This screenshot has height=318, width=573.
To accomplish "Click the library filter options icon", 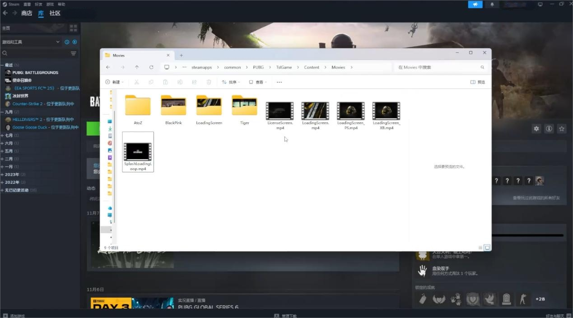I will coord(74,53).
